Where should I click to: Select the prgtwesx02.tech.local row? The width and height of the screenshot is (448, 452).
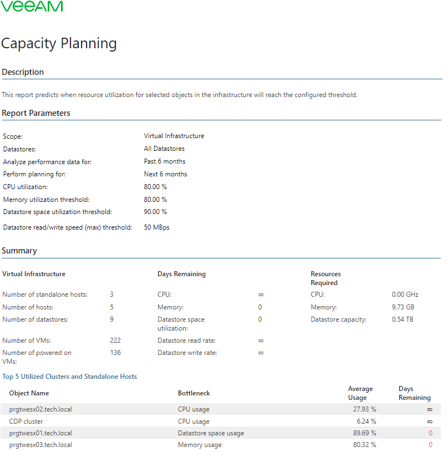221,409
